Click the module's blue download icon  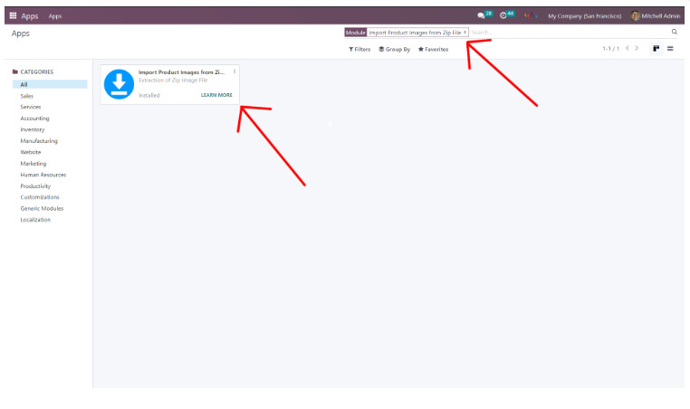click(x=119, y=83)
